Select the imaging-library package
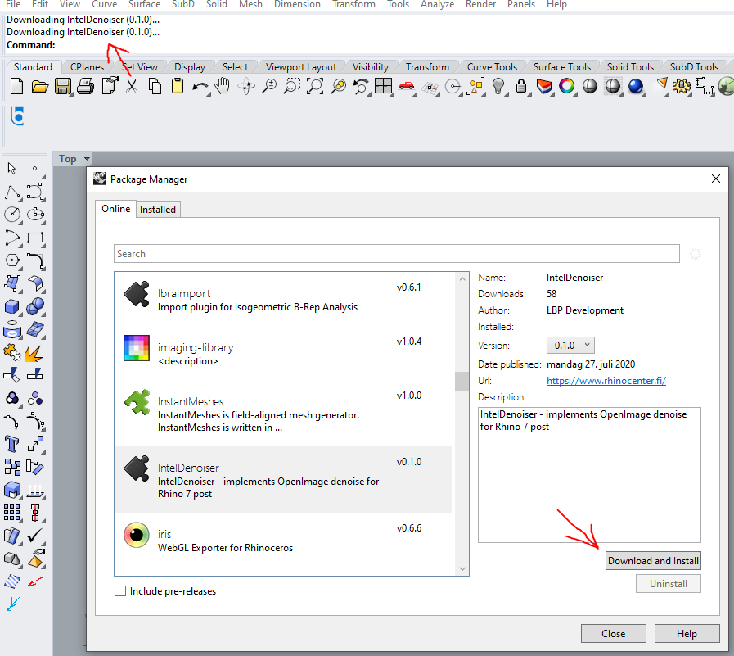734x656 pixels. (x=283, y=353)
